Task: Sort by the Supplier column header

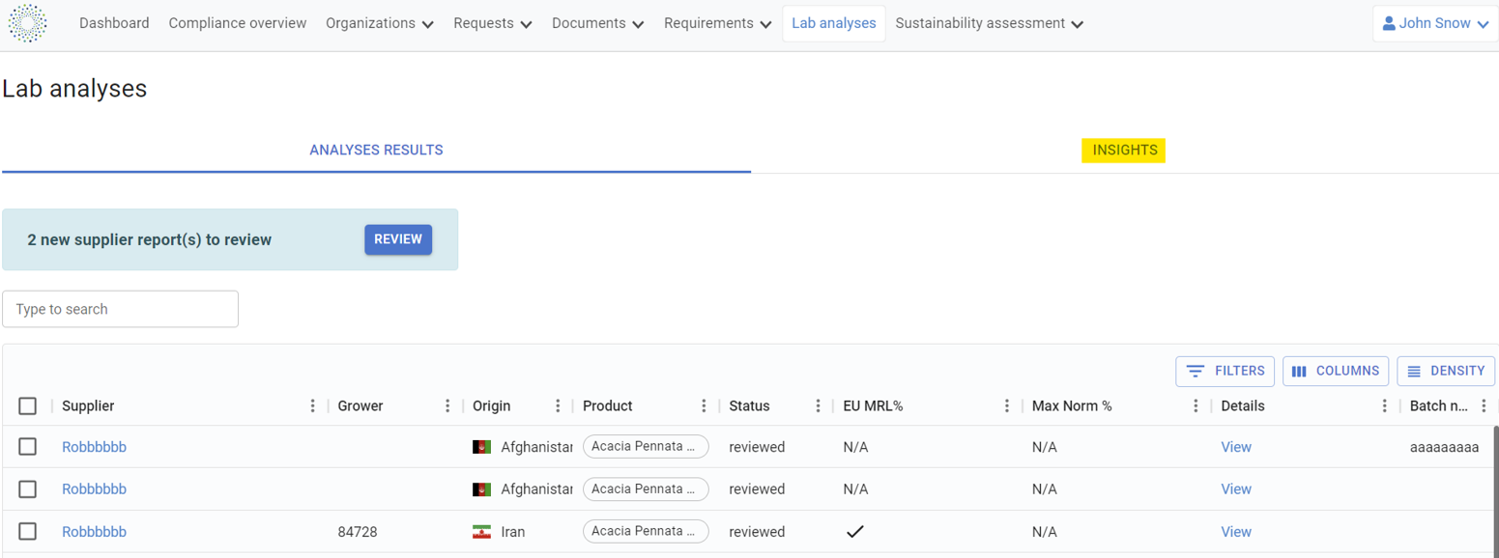Action: [88, 406]
